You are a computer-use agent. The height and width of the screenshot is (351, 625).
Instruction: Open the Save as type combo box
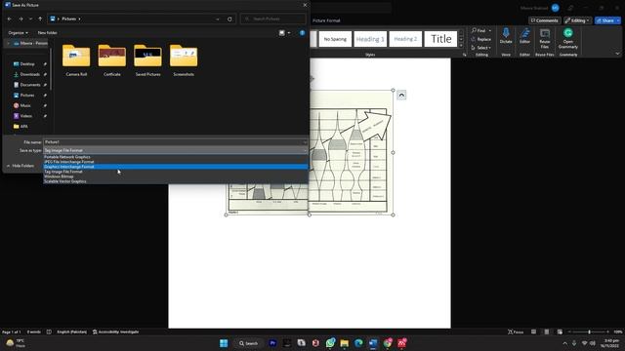[x=175, y=150]
